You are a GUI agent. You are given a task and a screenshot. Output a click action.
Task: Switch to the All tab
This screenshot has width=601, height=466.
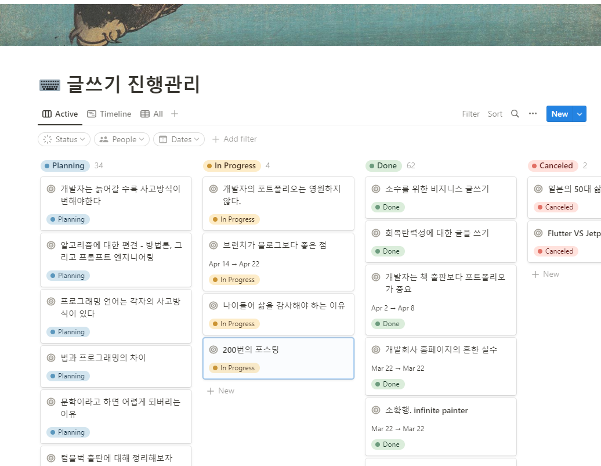pyautogui.click(x=152, y=114)
